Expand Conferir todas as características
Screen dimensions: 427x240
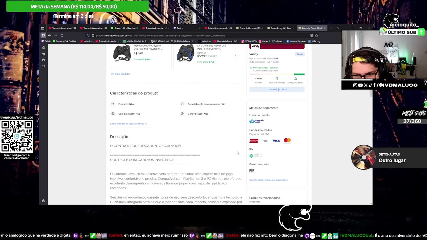[129, 124]
